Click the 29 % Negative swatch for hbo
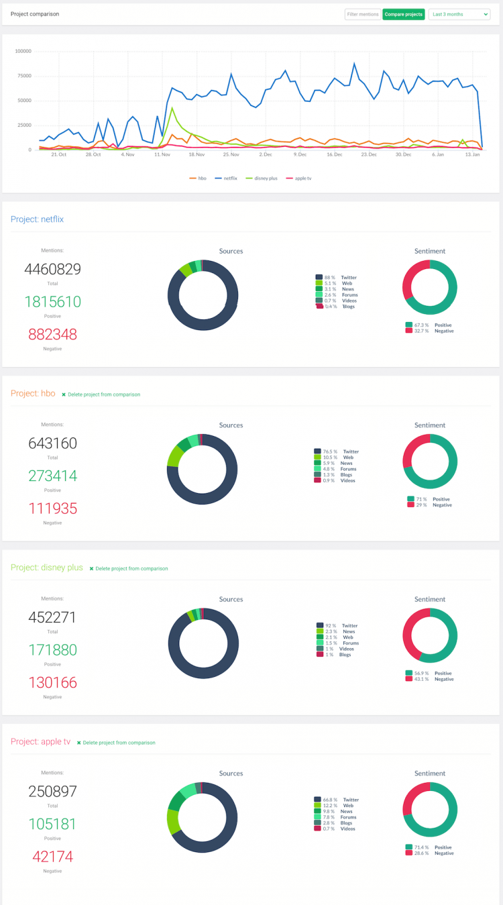Image resolution: width=503 pixels, height=905 pixels. [410, 505]
